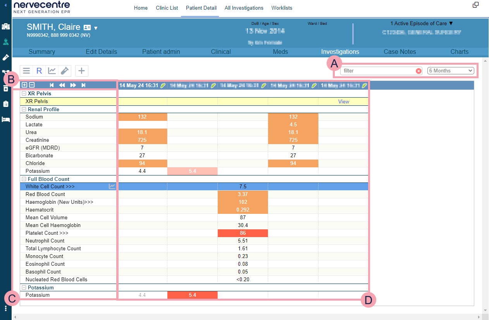
Task: Open the bed management sidebar icon
Action: click(x=5, y=119)
